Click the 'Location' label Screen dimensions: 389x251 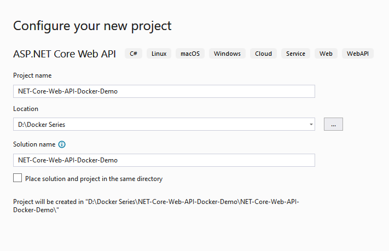(26, 109)
